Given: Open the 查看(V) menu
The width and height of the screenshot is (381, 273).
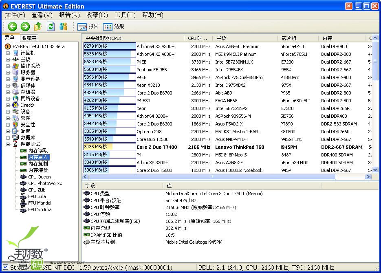Looking at the screenshot, I should tap(42, 15).
